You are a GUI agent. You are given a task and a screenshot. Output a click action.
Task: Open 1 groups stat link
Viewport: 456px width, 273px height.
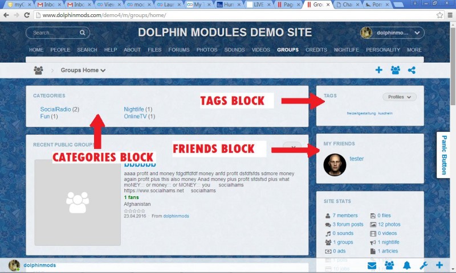tap(343, 242)
